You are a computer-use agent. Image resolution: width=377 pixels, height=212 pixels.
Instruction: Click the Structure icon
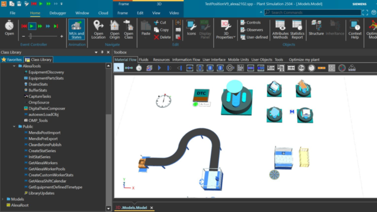point(316,28)
